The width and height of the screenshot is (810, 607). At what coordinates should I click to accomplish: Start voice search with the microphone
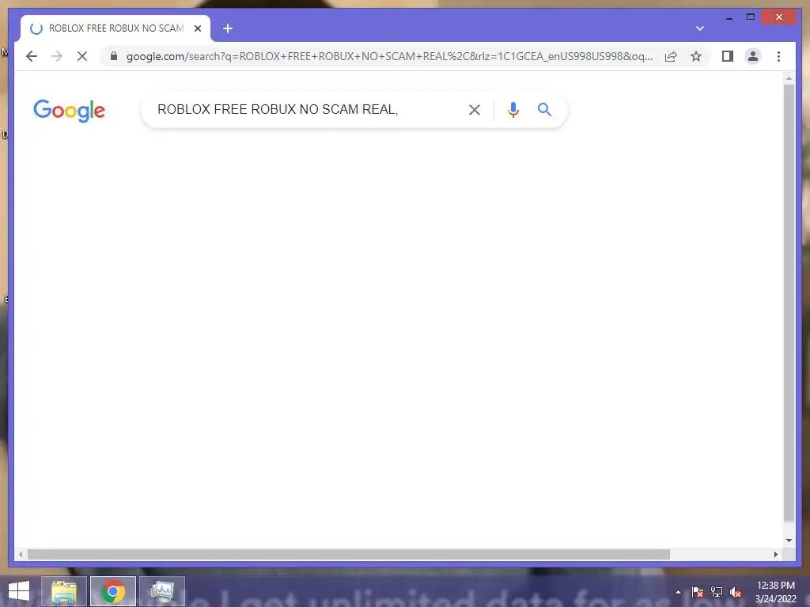513,109
